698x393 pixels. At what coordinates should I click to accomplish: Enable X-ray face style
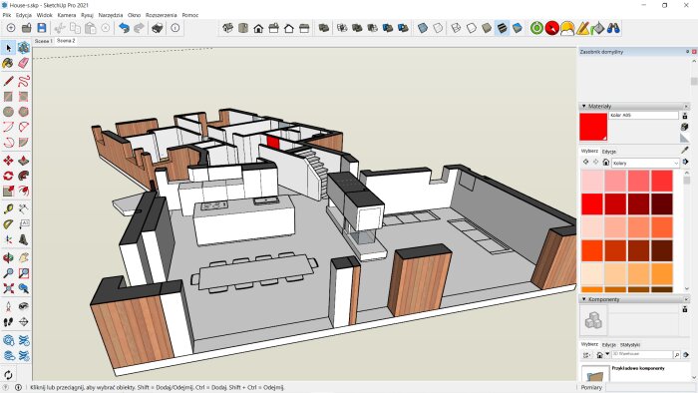423,29
